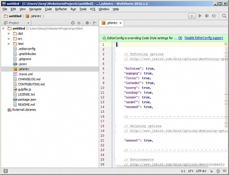Close the .jshintrc editor tab
Viewport: 229px width, 175px height.
coord(121,23)
